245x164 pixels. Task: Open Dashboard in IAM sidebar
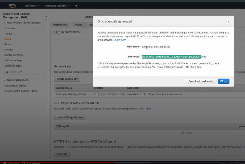click(10, 28)
